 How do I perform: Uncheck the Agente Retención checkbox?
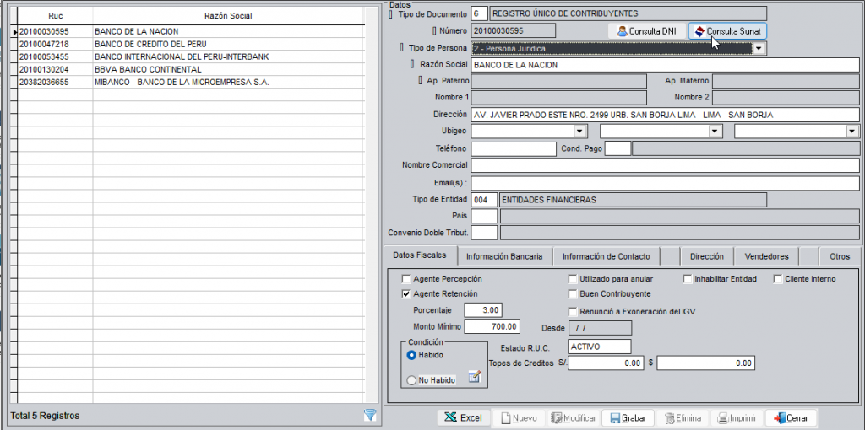(x=406, y=293)
